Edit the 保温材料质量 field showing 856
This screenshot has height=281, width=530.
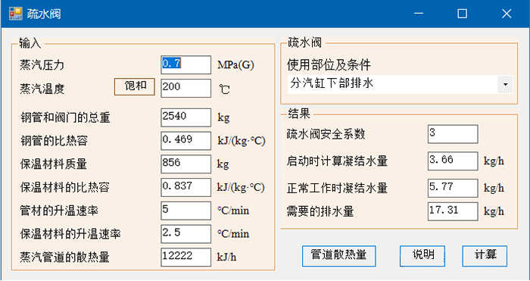pyautogui.click(x=186, y=164)
